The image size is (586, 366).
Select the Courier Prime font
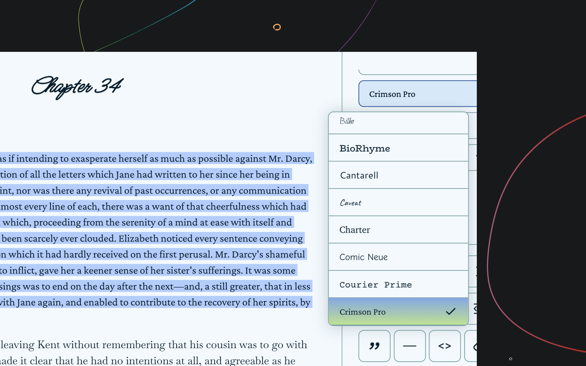(397, 284)
